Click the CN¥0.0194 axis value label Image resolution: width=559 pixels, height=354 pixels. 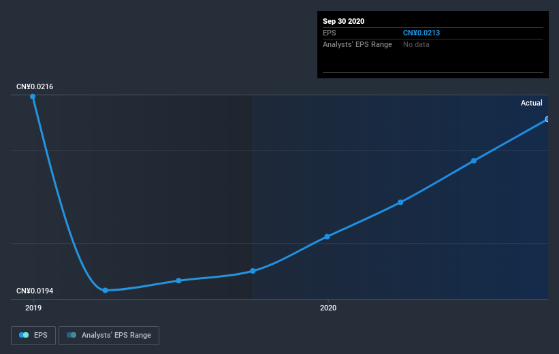[35, 291]
